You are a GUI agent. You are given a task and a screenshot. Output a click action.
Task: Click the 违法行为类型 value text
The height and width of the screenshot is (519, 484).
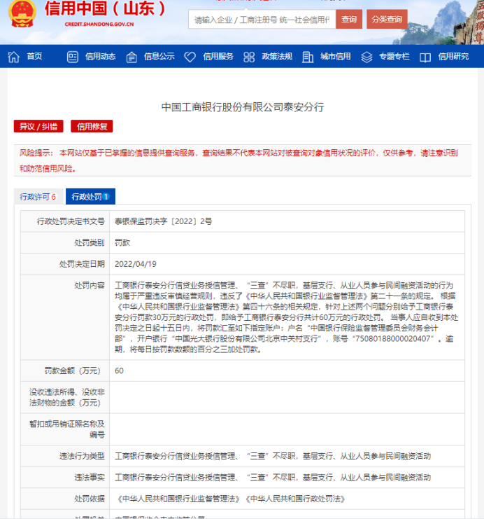tap(273, 456)
